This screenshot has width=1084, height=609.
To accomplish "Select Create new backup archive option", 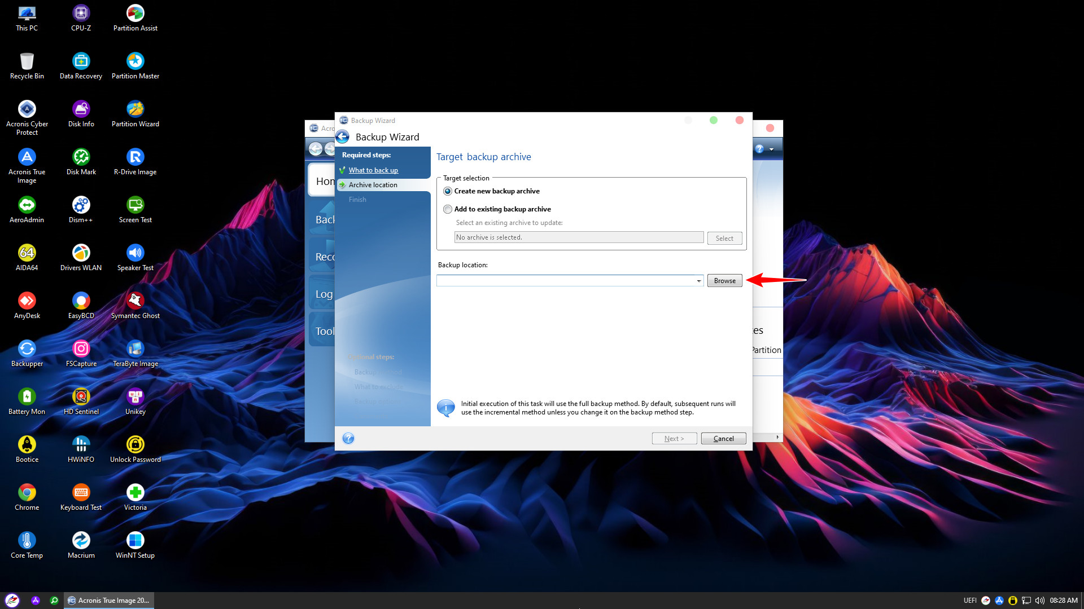I will point(448,191).
